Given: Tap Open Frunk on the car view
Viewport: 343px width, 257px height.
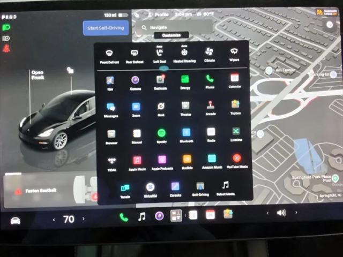Looking at the screenshot, I should pos(38,75).
